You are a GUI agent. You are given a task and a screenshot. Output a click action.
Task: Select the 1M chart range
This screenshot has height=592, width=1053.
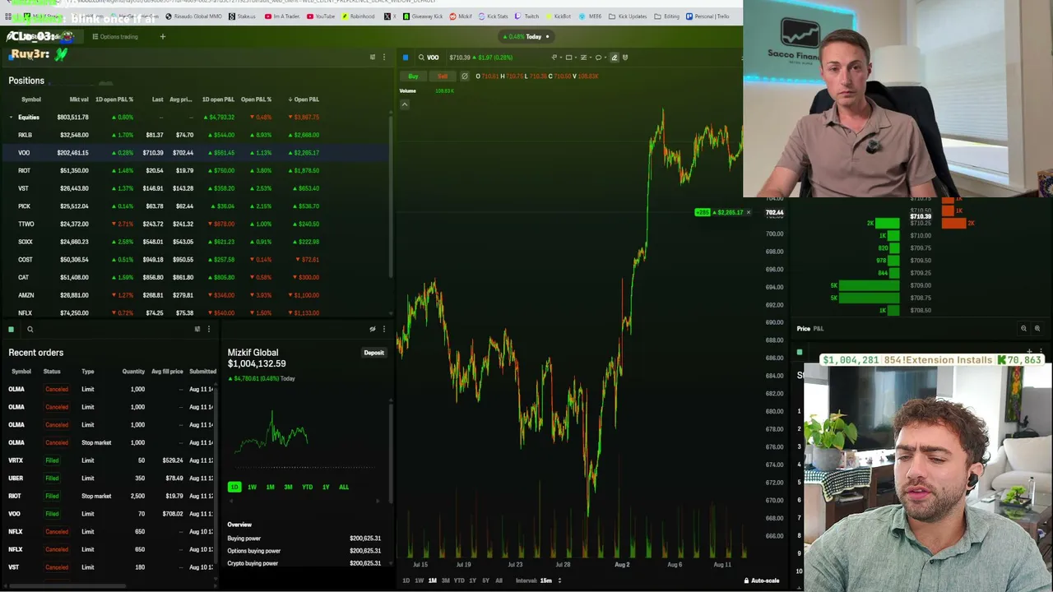click(x=432, y=580)
